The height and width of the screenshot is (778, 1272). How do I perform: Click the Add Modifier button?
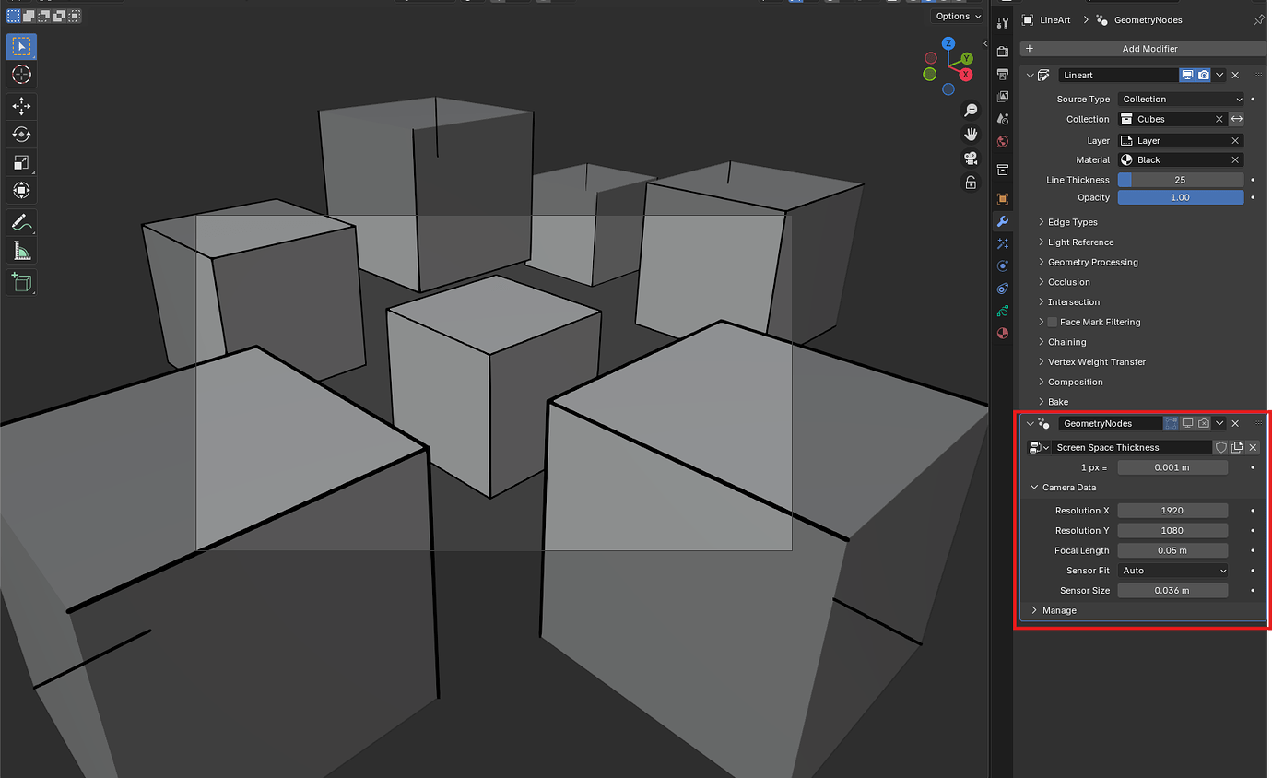1143,49
